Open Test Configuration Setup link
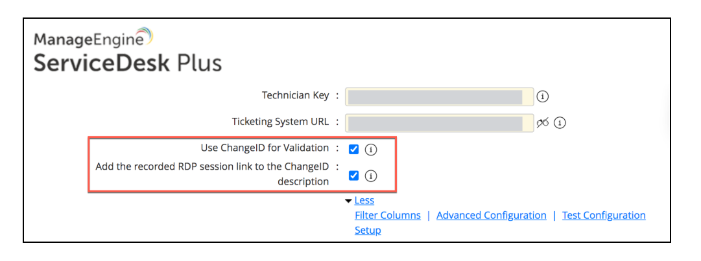 pos(603,216)
